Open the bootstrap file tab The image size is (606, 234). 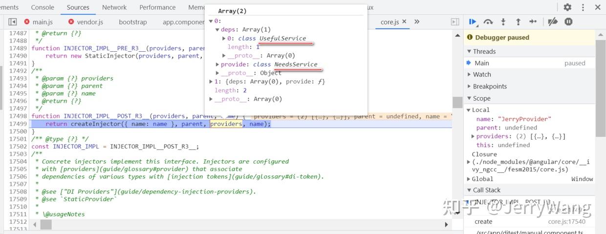tap(132, 22)
